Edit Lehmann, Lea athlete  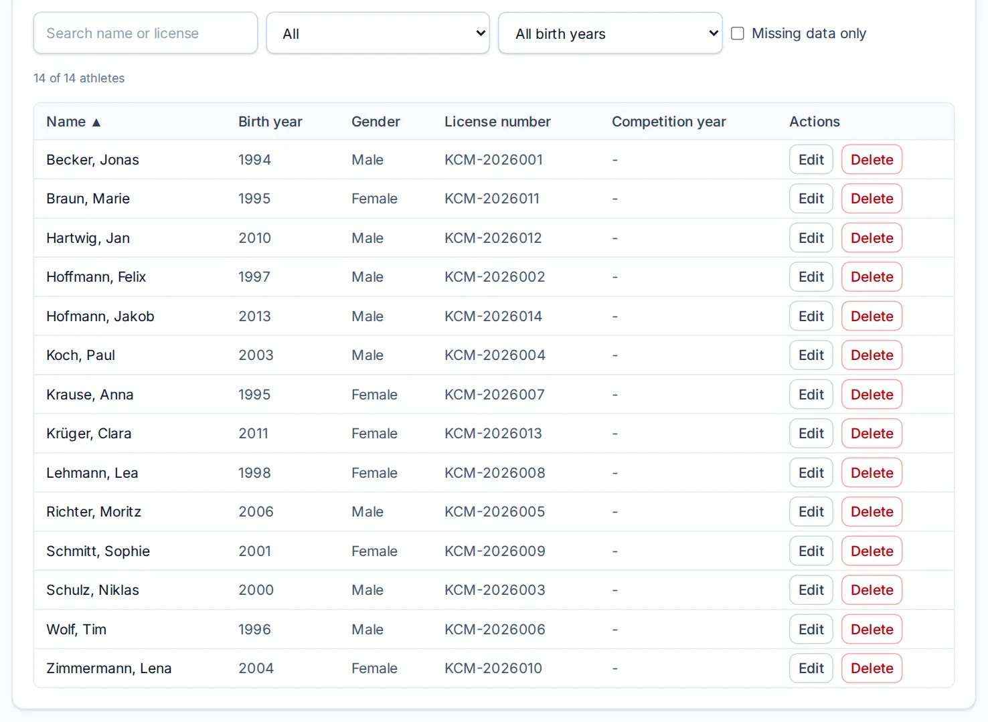coord(811,472)
